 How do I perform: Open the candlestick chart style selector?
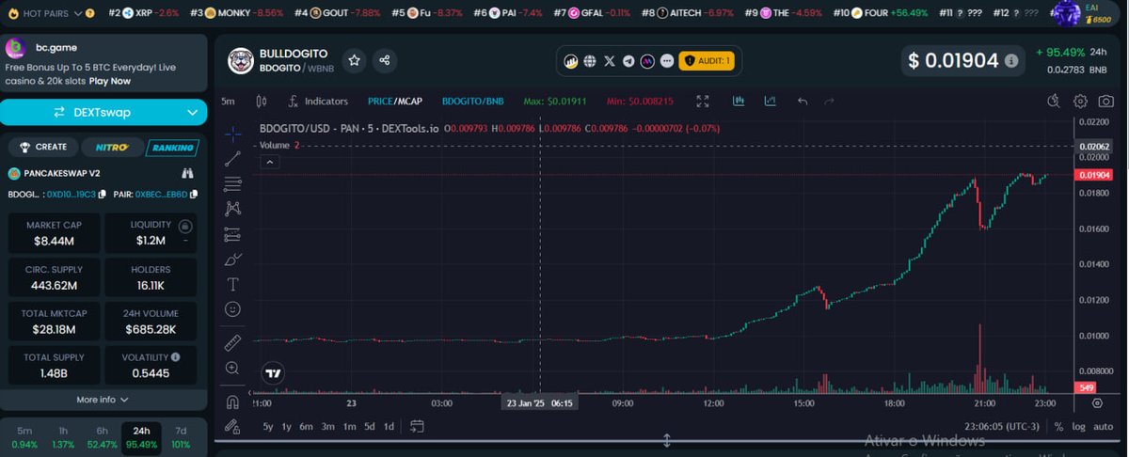click(262, 101)
